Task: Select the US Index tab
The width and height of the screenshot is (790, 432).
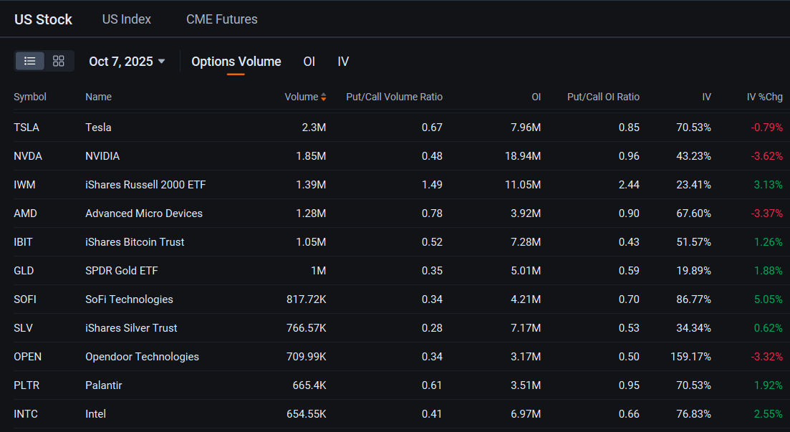Action: (x=127, y=19)
